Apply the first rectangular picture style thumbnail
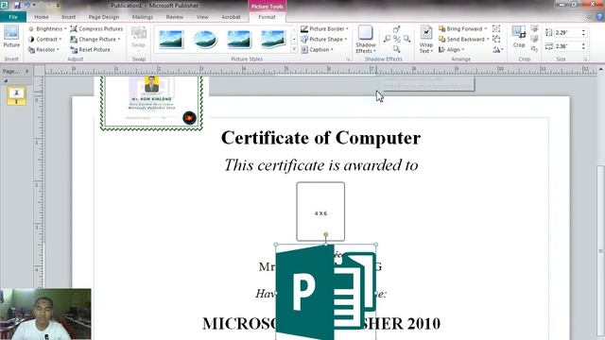The width and height of the screenshot is (605, 340). (171, 40)
